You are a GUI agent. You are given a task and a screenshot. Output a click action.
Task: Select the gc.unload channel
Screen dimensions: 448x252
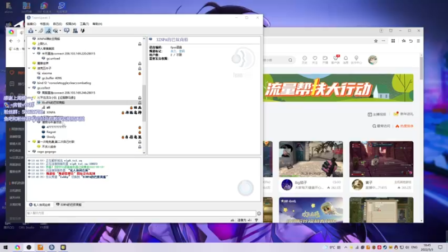pyautogui.click(x=53, y=58)
